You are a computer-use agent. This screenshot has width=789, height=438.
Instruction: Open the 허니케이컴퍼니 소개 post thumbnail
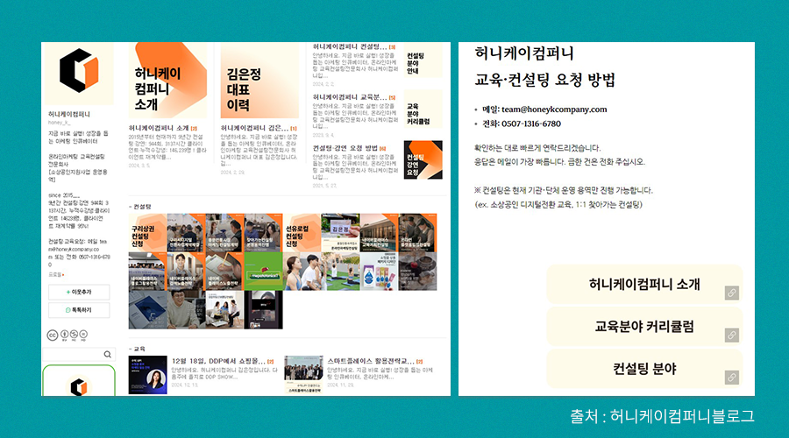(167, 81)
